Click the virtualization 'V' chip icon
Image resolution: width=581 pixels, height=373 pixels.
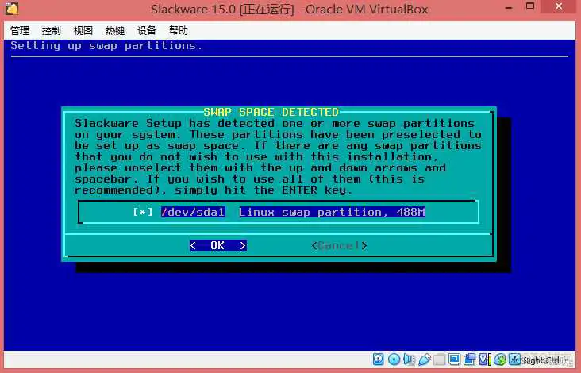coord(485,359)
